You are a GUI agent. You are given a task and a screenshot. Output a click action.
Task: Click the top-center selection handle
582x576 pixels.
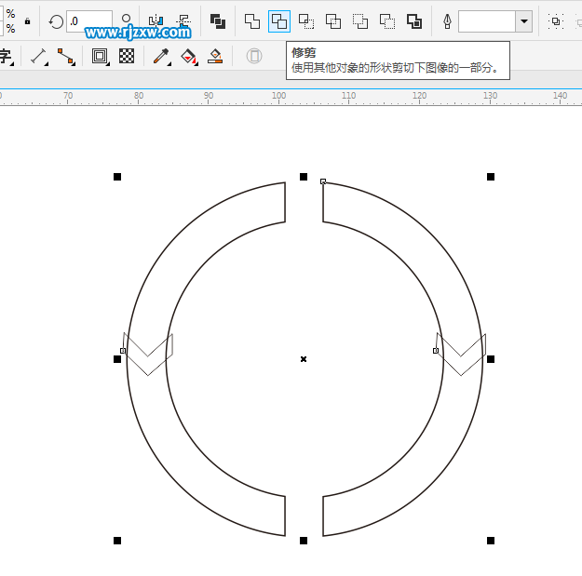(304, 176)
